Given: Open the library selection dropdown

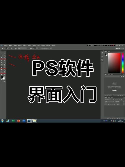Looking at the screenshot, I should (112, 76).
